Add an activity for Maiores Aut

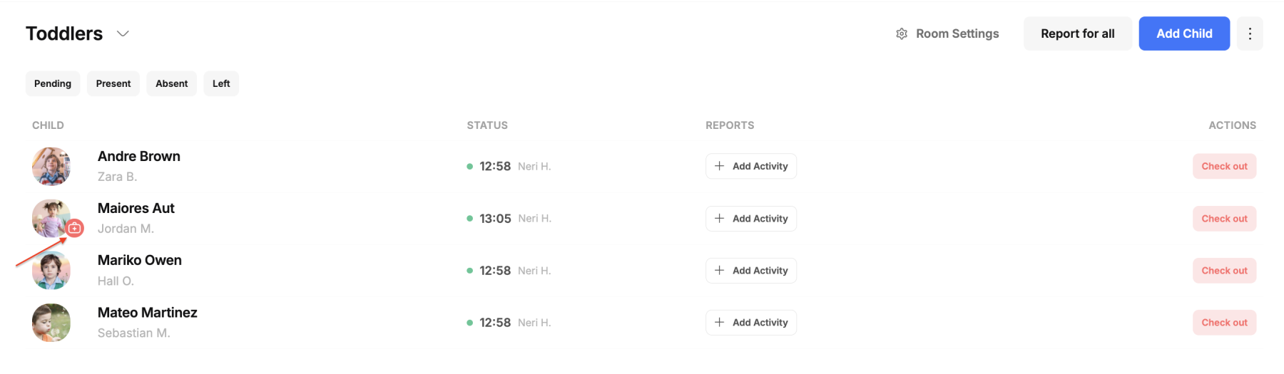(751, 219)
